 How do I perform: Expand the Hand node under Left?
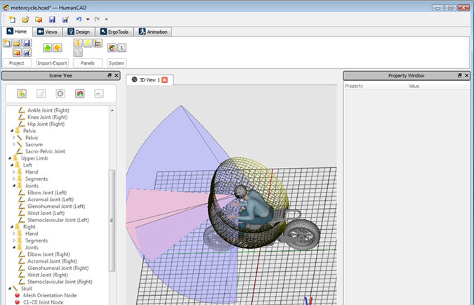(15, 172)
